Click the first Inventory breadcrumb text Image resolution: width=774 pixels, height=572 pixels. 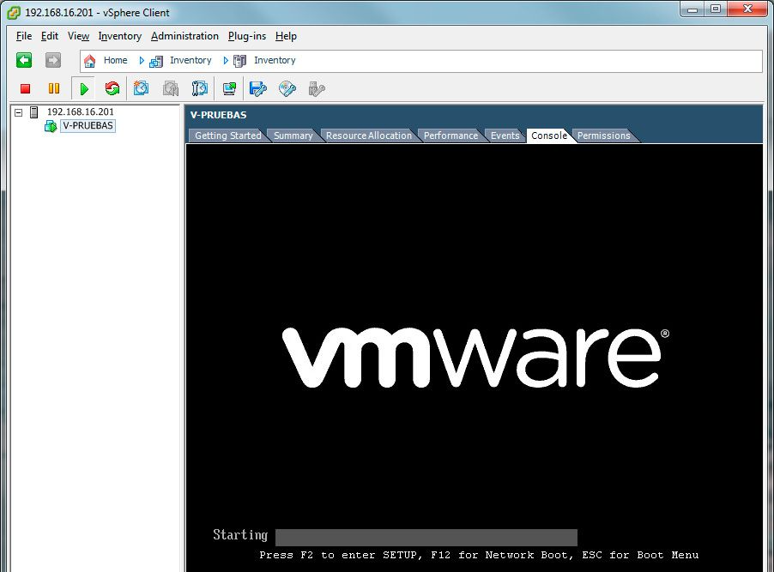190,60
